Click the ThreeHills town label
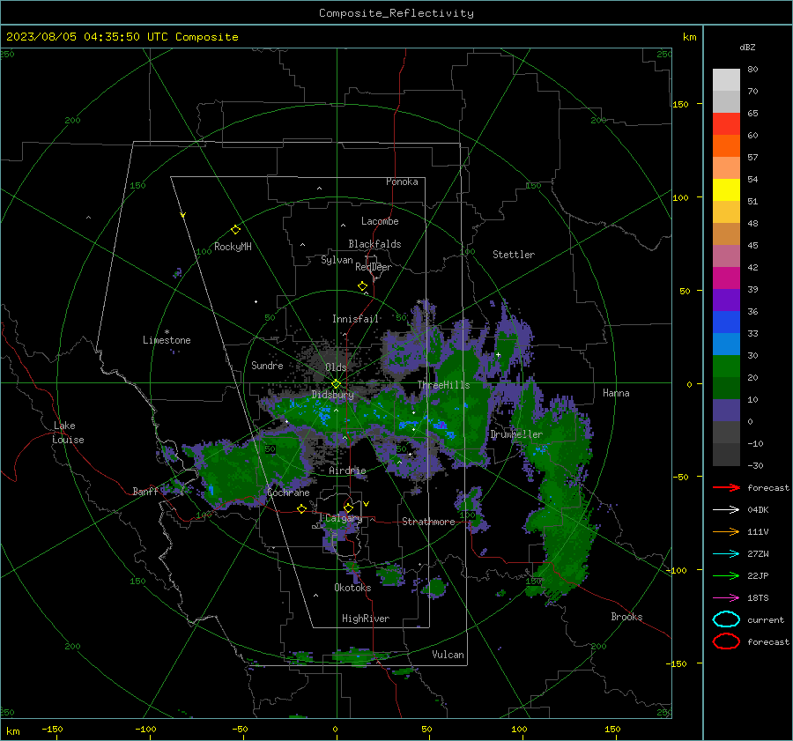Screen dimensions: 793x741 tap(443, 385)
